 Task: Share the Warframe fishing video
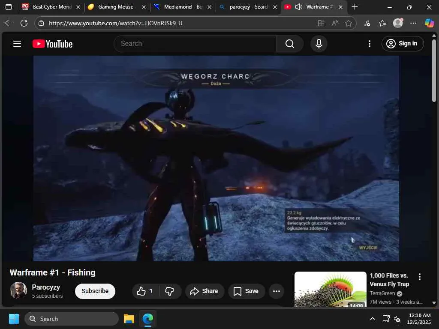point(204,291)
